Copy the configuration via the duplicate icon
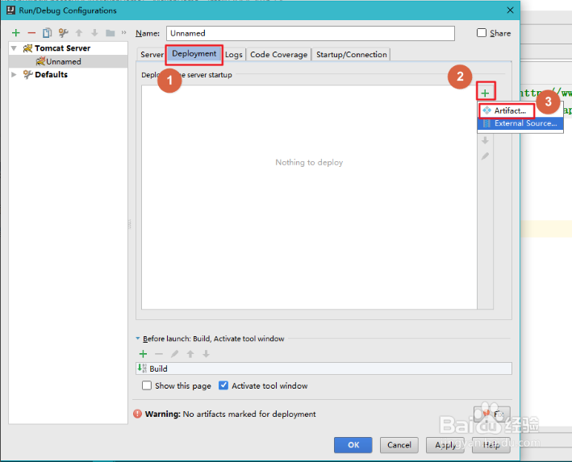Viewport: 572px width, 462px height. pos(47,33)
